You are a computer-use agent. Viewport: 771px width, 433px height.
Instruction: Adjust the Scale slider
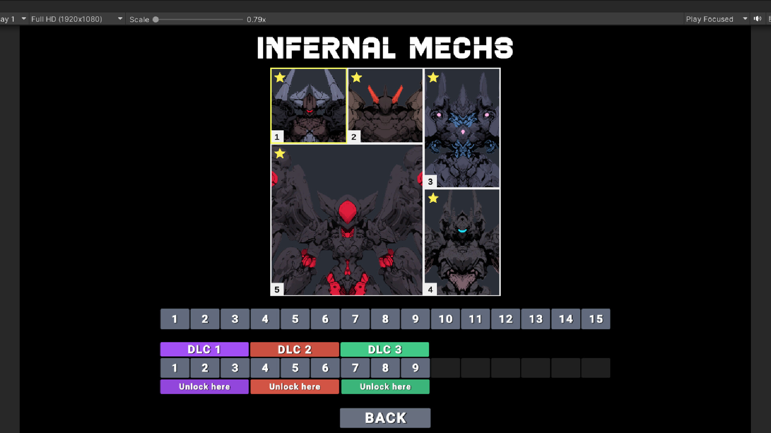tap(156, 19)
